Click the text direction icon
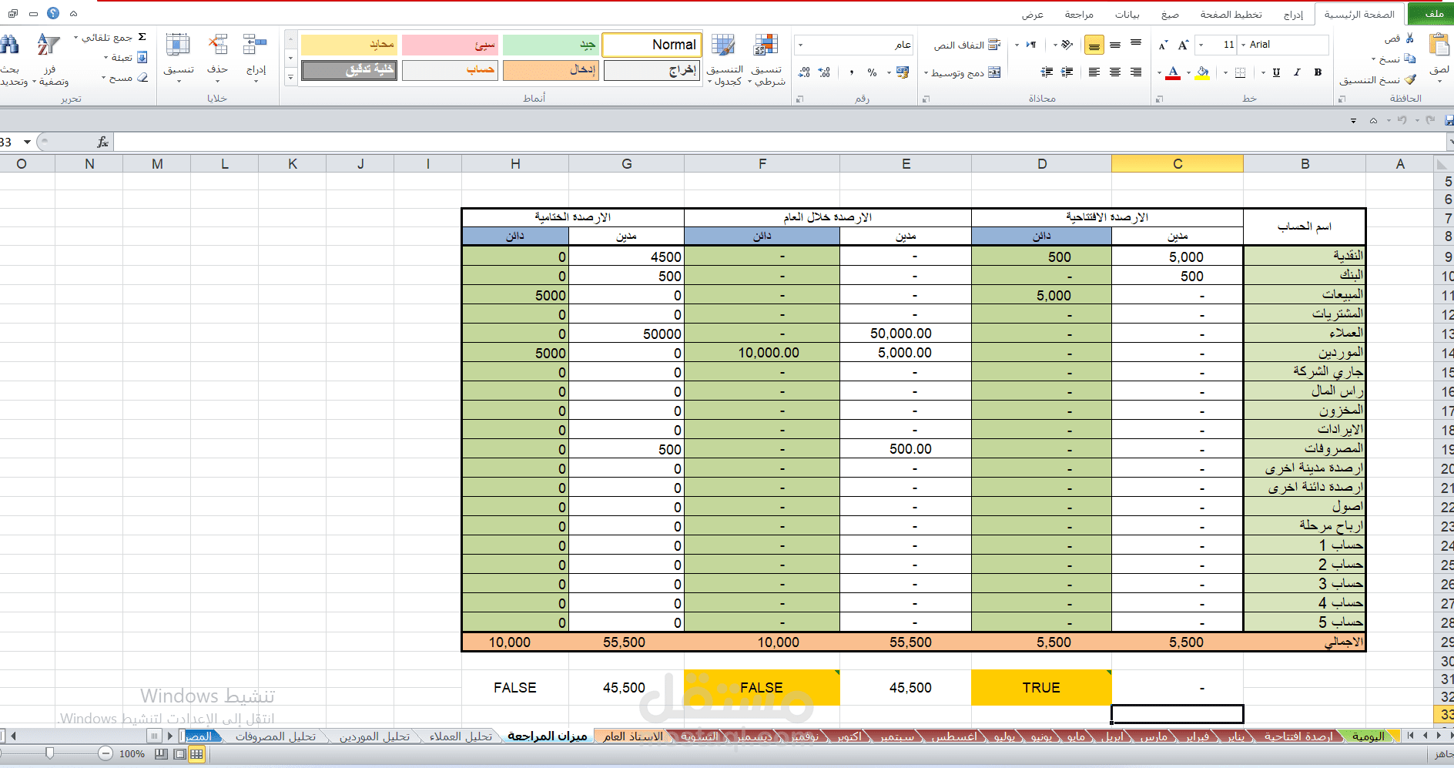The image size is (1454, 768). [1031, 45]
